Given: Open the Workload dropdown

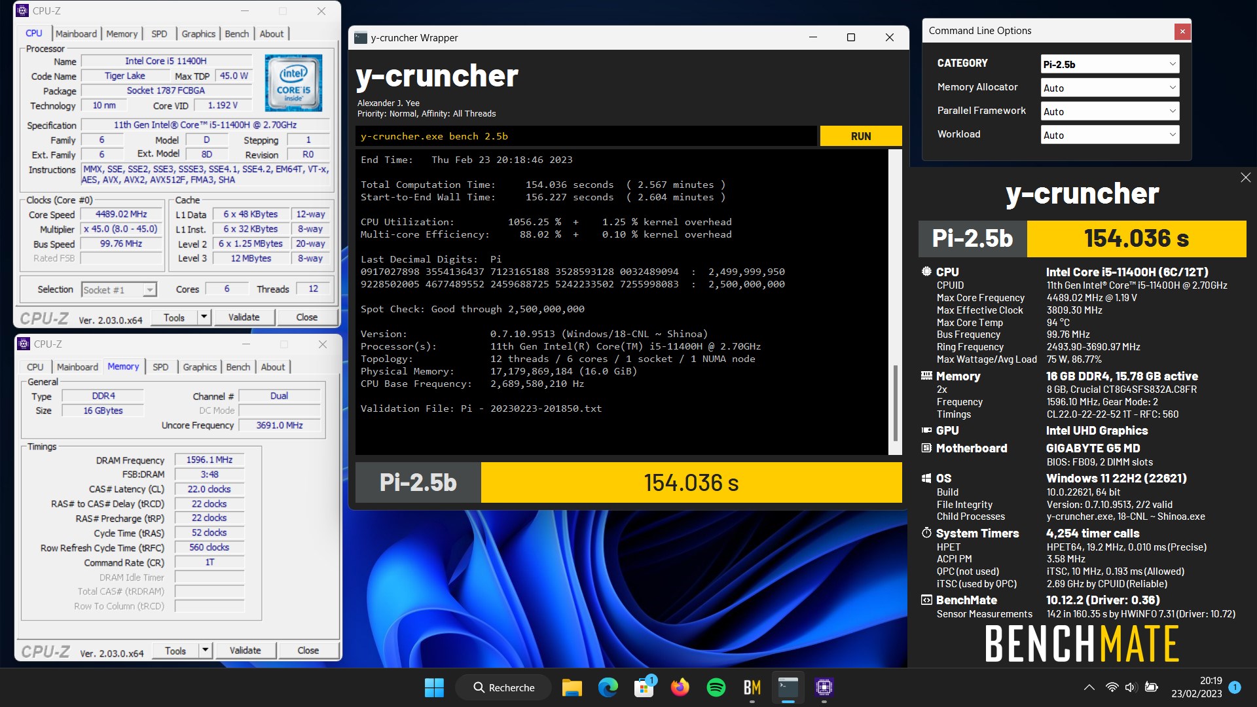Looking at the screenshot, I should coord(1110,135).
